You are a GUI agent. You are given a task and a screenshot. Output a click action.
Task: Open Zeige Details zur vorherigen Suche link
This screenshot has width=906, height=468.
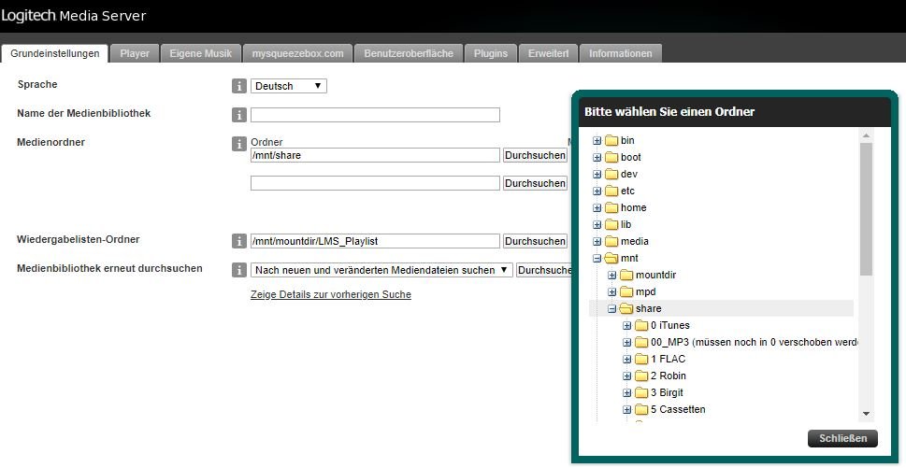tap(331, 294)
